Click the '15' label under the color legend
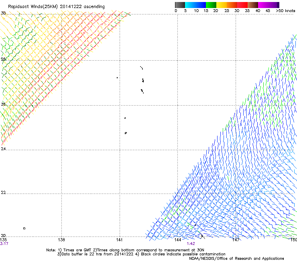Image resolution: width=297 pixels, height=261 pixels. point(206,10)
